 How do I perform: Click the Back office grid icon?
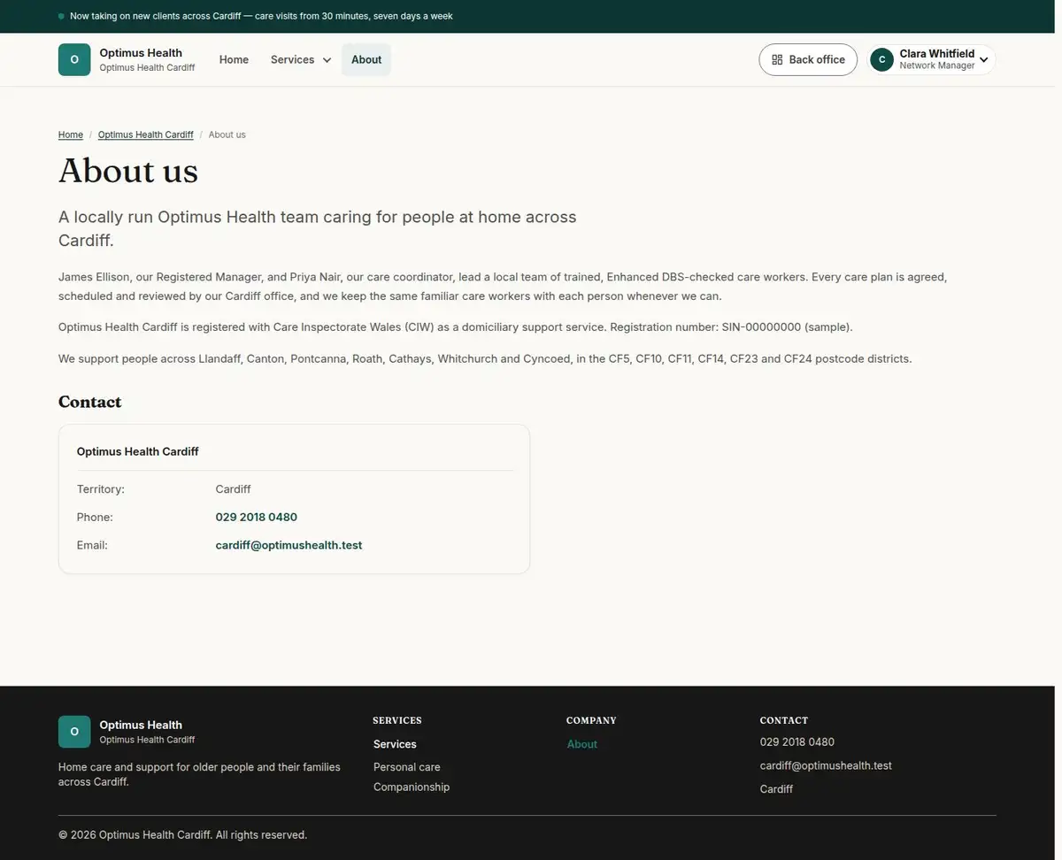click(777, 59)
